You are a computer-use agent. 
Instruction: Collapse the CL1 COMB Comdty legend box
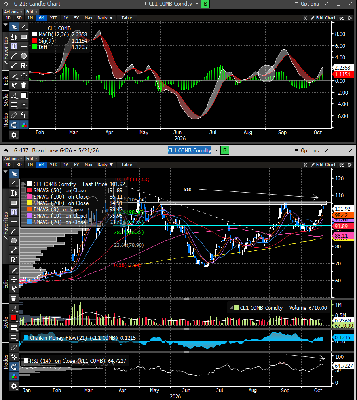tap(24, 184)
